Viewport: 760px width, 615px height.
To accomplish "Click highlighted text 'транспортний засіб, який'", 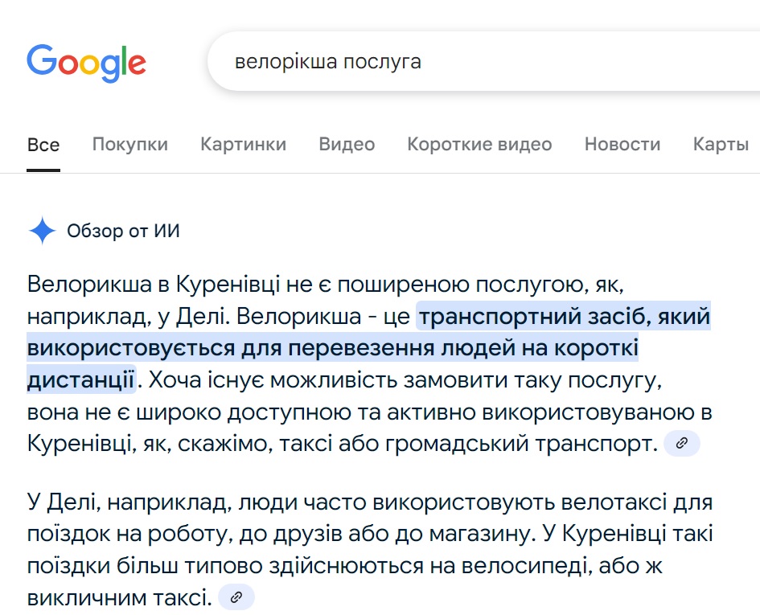I will [x=563, y=317].
